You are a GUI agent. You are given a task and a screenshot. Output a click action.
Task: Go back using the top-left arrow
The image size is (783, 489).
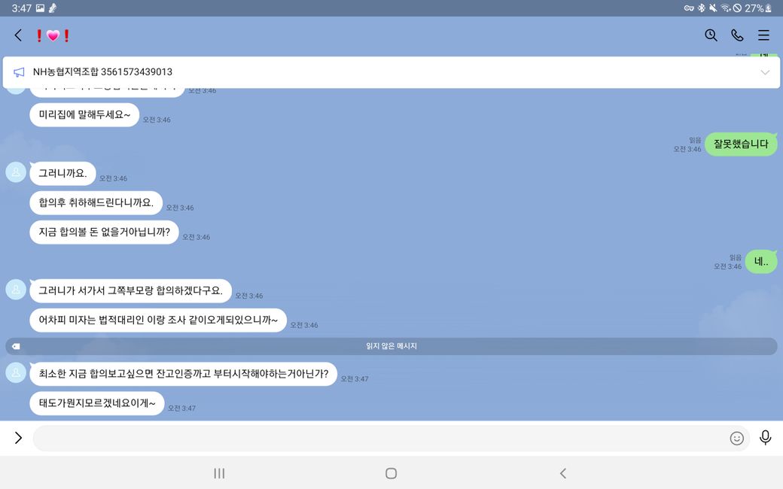tap(19, 35)
